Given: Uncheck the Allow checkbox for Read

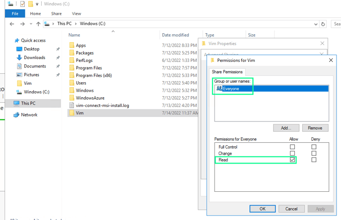Looking at the screenshot, I should 292,160.
